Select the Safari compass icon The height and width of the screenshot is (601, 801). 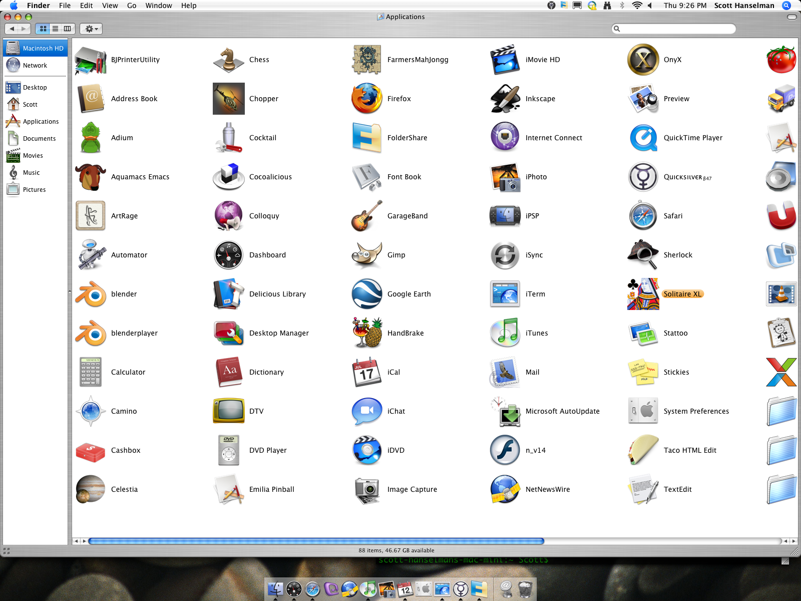click(x=643, y=216)
